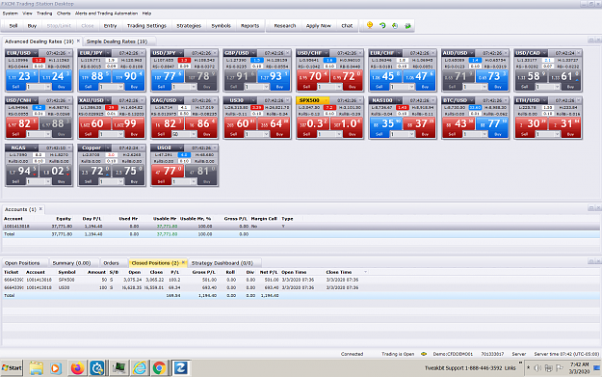Image resolution: width=602 pixels, height=377 pixels.
Task: Remove the EUR/USD rate tile
Action: tap(69, 53)
